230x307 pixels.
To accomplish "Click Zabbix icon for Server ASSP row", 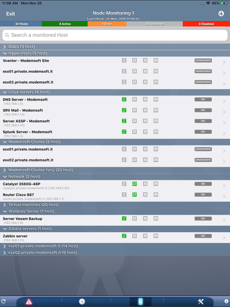I will click(x=124, y=121).
